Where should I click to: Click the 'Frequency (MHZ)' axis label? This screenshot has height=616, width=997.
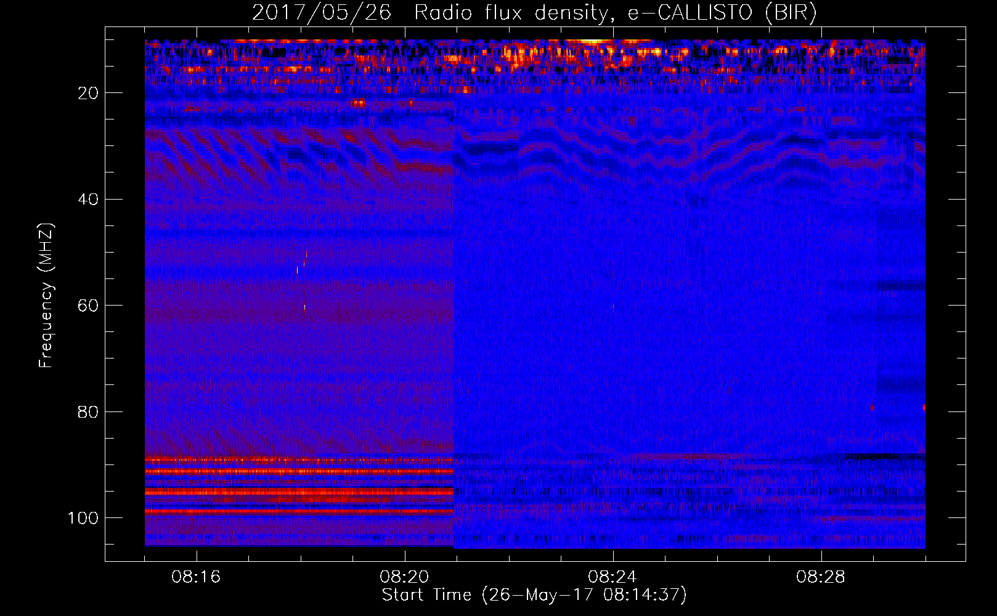click(x=46, y=295)
